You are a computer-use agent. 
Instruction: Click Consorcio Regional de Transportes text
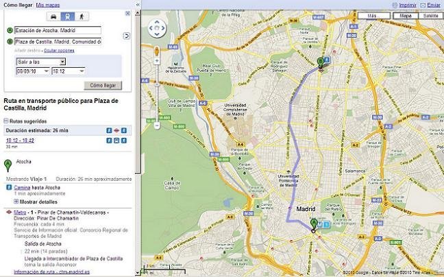click(71, 233)
